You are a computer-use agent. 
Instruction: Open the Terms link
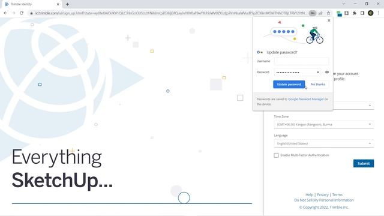tap(337, 194)
